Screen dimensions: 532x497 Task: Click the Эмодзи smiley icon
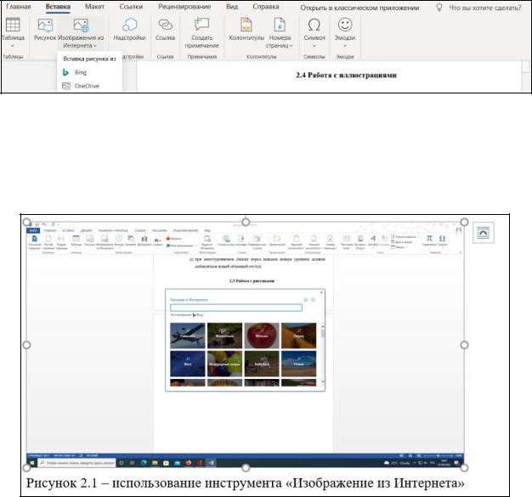(345, 25)
